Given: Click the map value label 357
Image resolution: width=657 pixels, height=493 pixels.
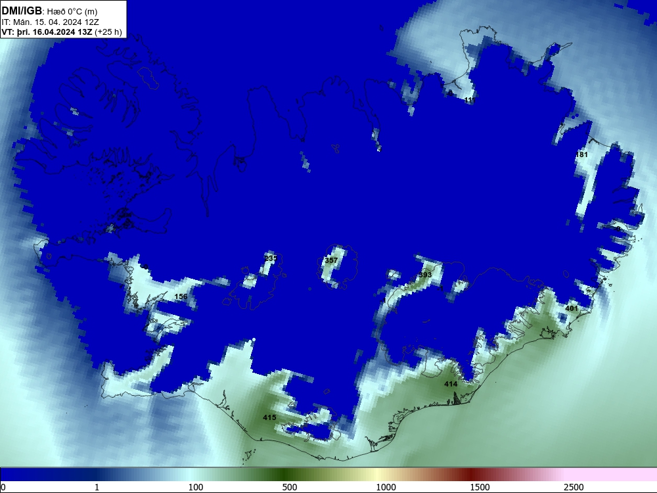Looking at the screenshot, I should coord(331,260).
